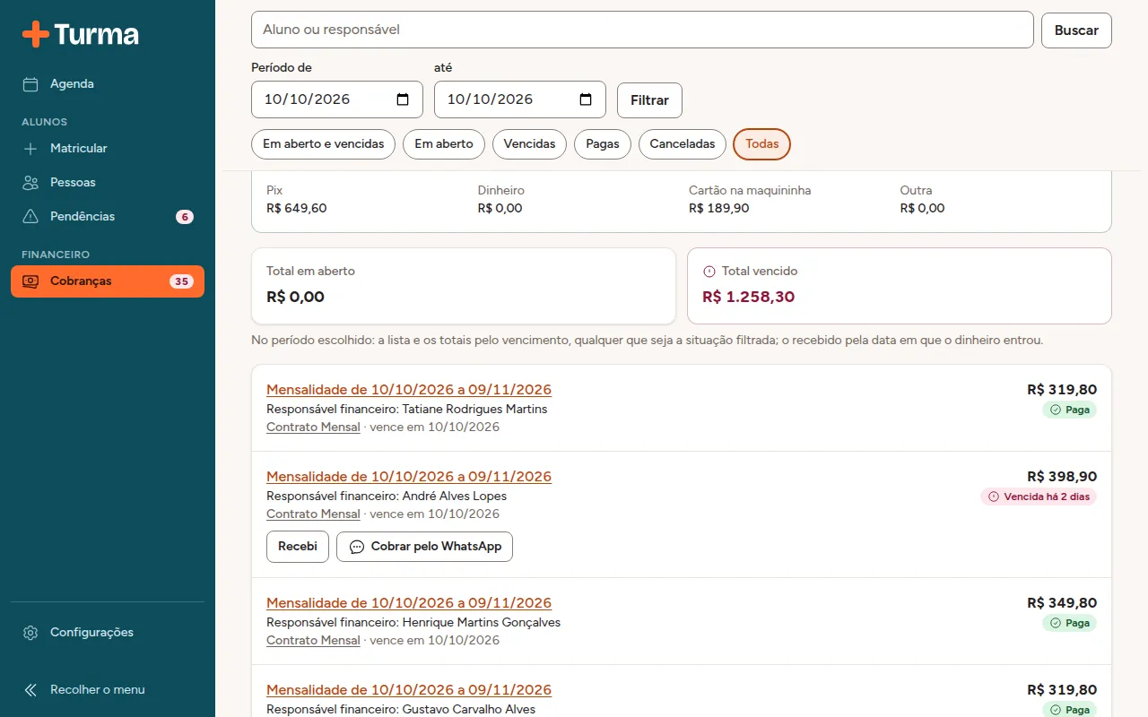The width and height of the screenshot is (1148, 717).
Task: Select the Canceladas filter chip
Action: click(x=683, y=144)
